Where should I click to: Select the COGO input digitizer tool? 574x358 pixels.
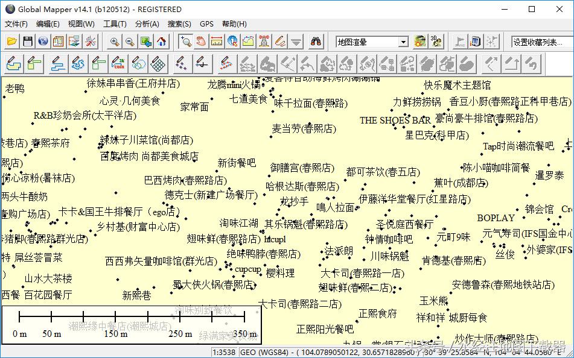click(x=123, y=63)
